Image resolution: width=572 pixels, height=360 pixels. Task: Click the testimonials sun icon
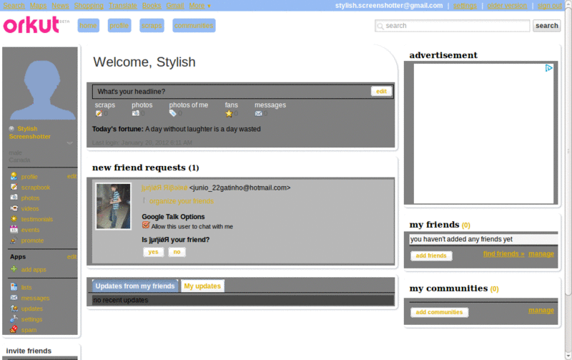[x=14, y=219]
